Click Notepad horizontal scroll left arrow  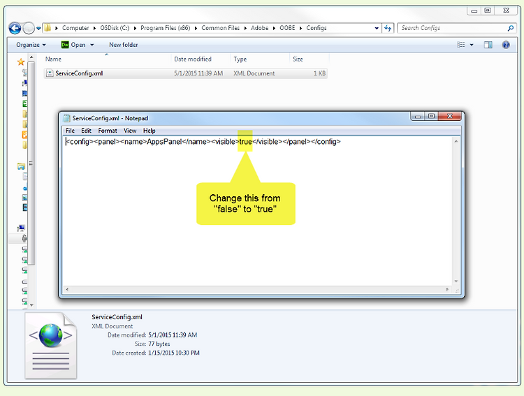point(67,289)
